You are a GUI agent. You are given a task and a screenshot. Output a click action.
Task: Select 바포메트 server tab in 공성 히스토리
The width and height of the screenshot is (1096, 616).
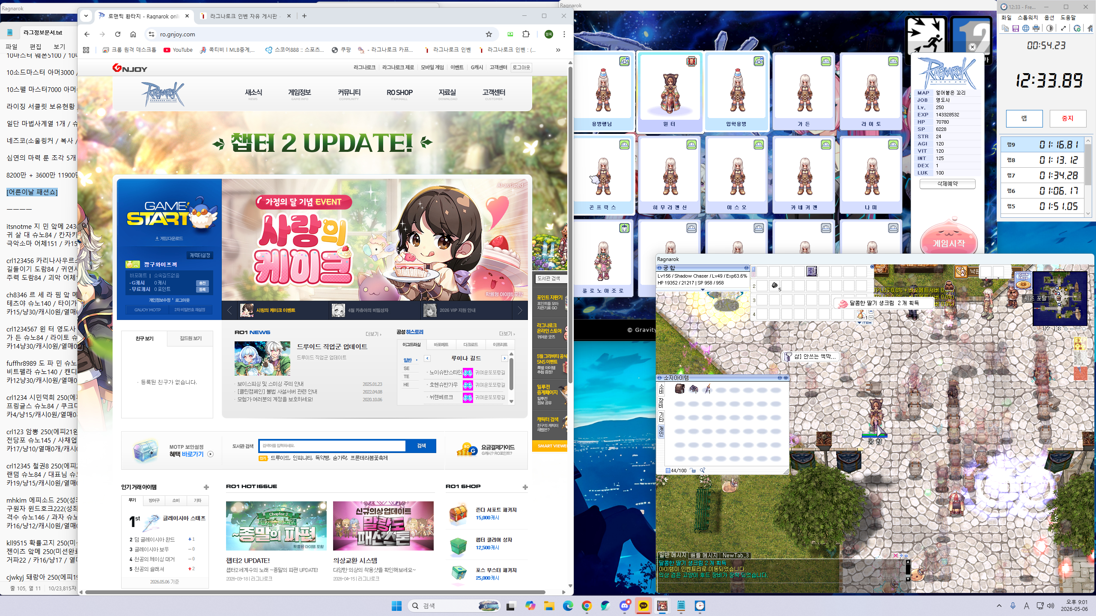click(441, 345)
